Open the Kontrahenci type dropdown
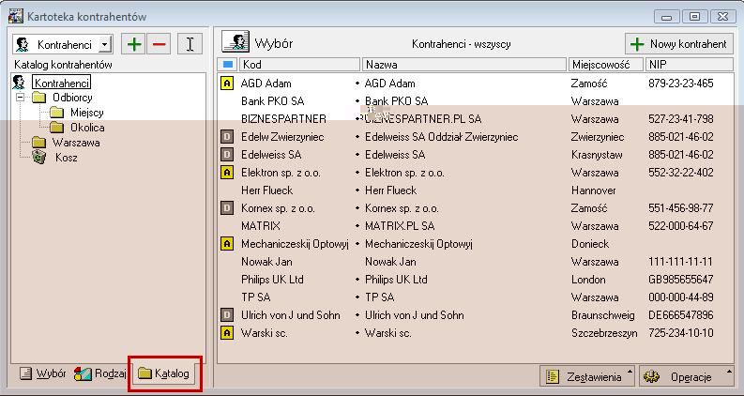The height and width of the screenshot is (396, 744). coord(105,45)
